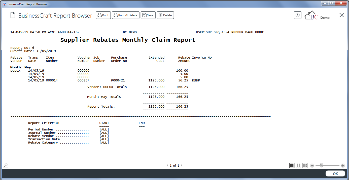The image size is (349, 180).
Task: Click the 'ACN: 46003147162' header text
Action: point(64,32)
